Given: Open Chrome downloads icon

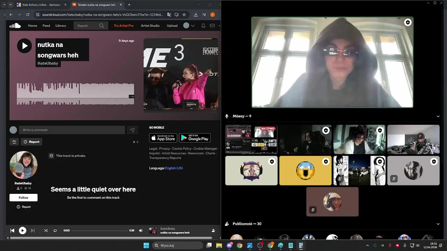Looking at the screenshot, I should [x=196, y=15].
